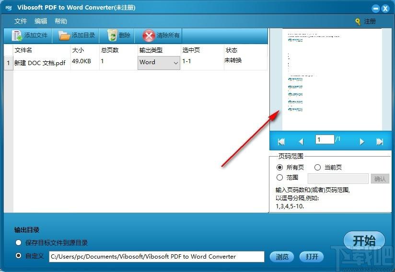Viewport: 395px width, 272px height.
Task: Click the output directory path field
Action: [x=157, y=257]
